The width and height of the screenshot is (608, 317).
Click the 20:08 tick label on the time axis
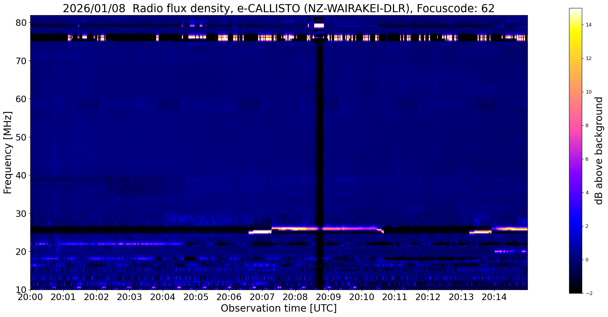tap(295, 297)
